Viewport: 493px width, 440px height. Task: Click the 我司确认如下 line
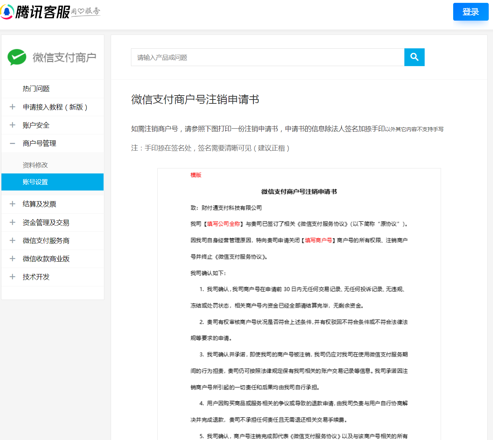click(x=208, y=273)
